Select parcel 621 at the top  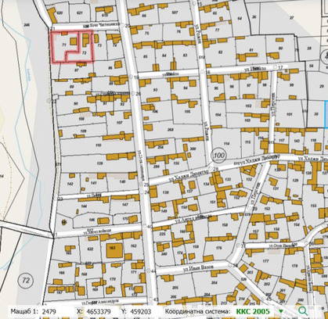[x=80, y=13]
